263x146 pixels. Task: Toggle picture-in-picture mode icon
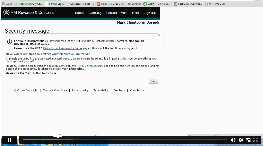248,140
